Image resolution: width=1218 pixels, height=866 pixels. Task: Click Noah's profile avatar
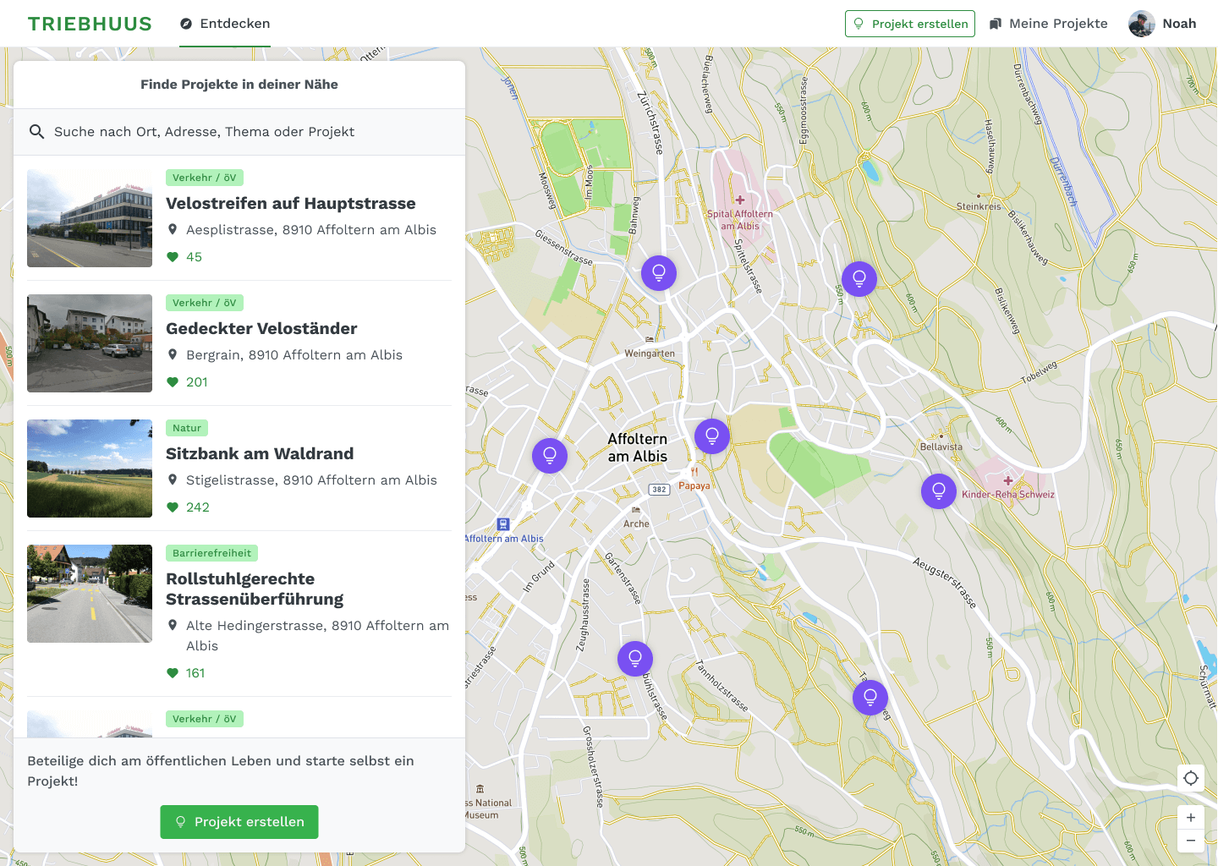click(1142, 24)
